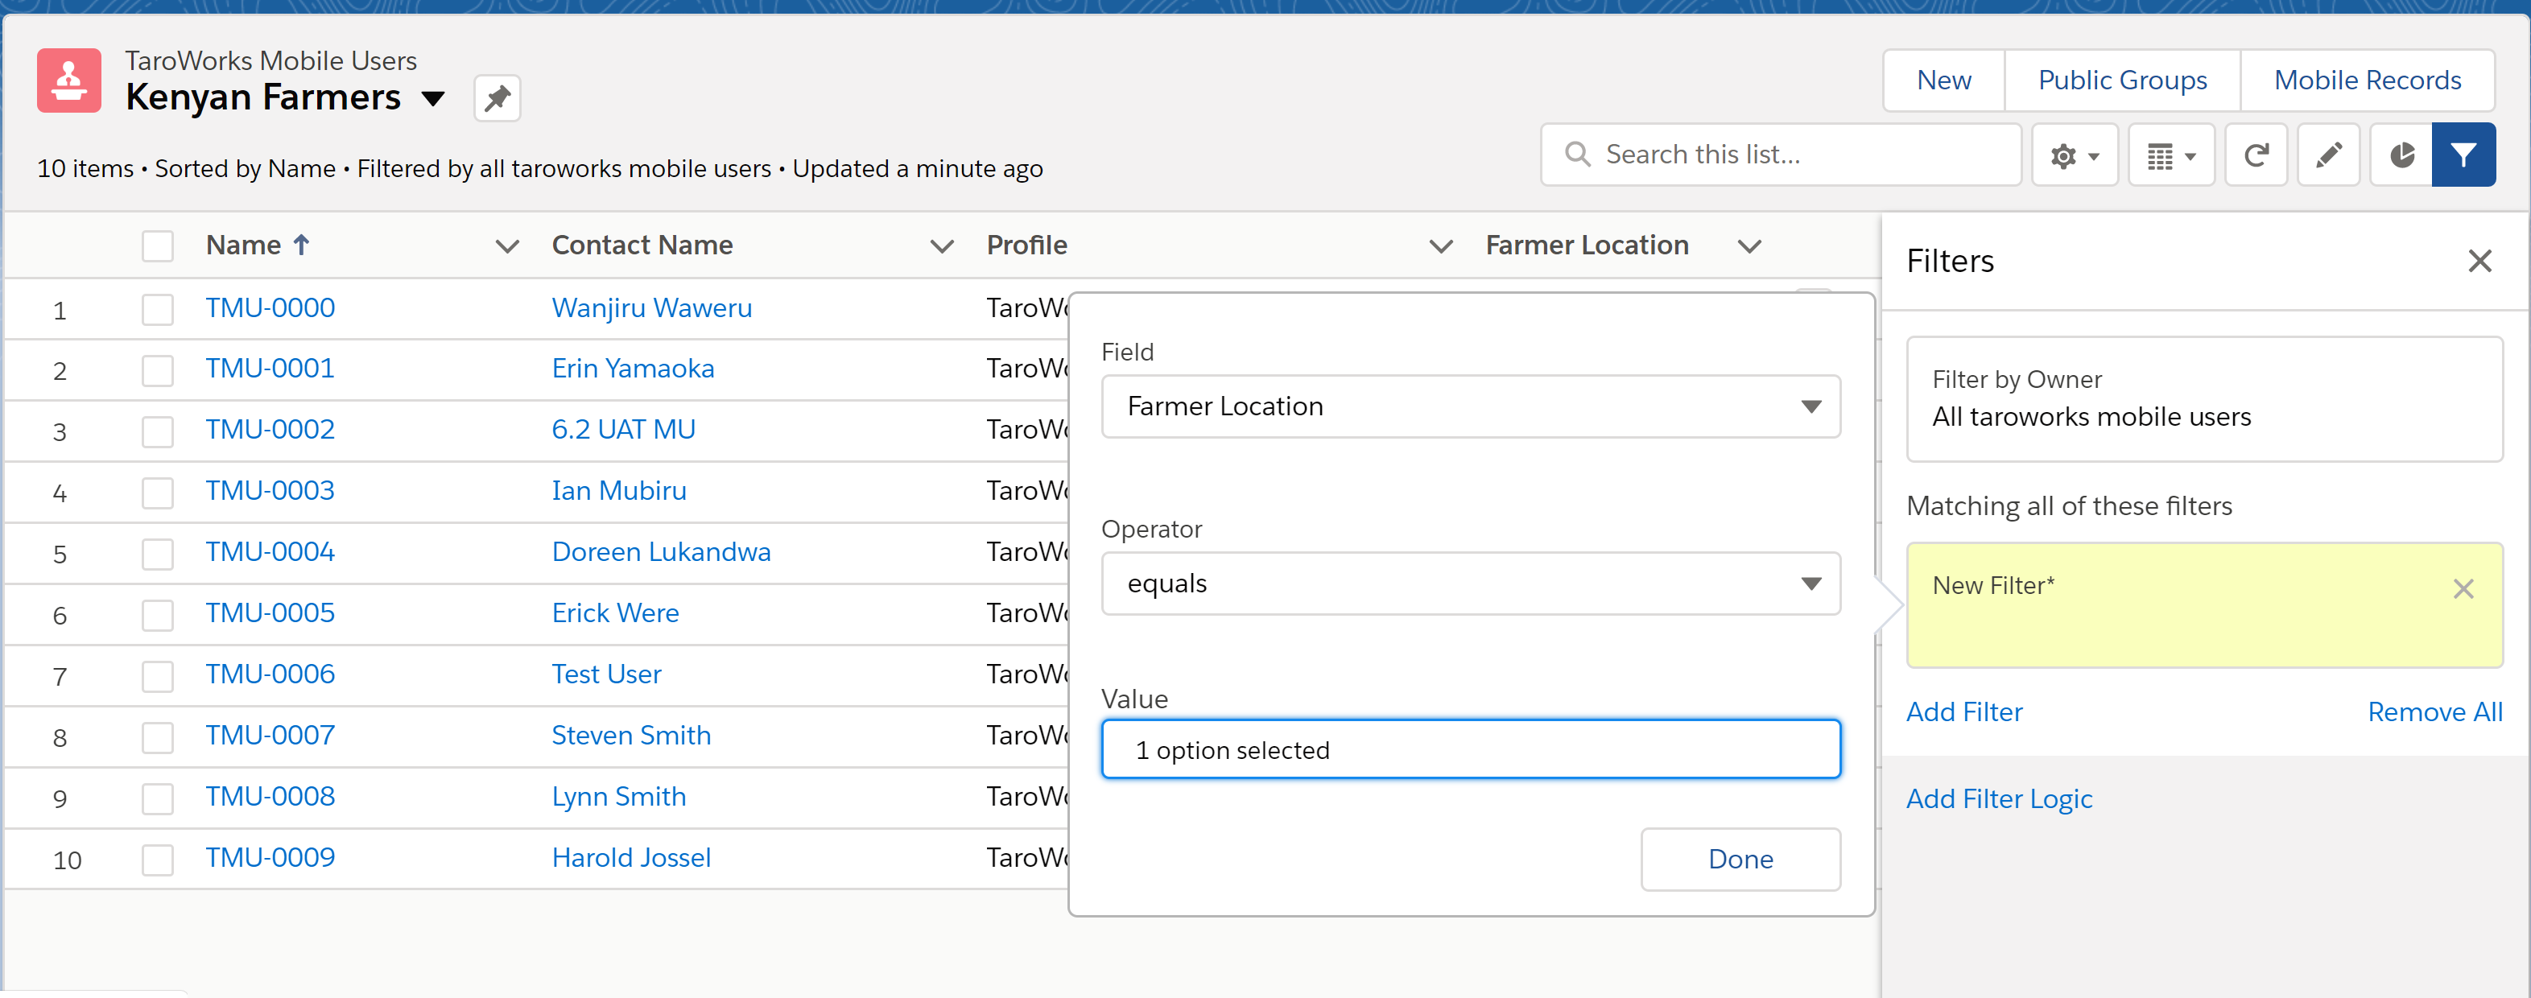Open contact Ian Mubiru

619,490
